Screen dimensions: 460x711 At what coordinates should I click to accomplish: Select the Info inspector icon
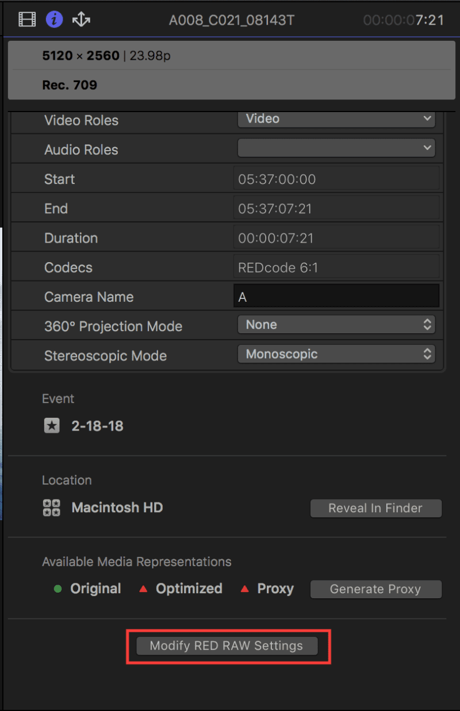coord(53,19)
